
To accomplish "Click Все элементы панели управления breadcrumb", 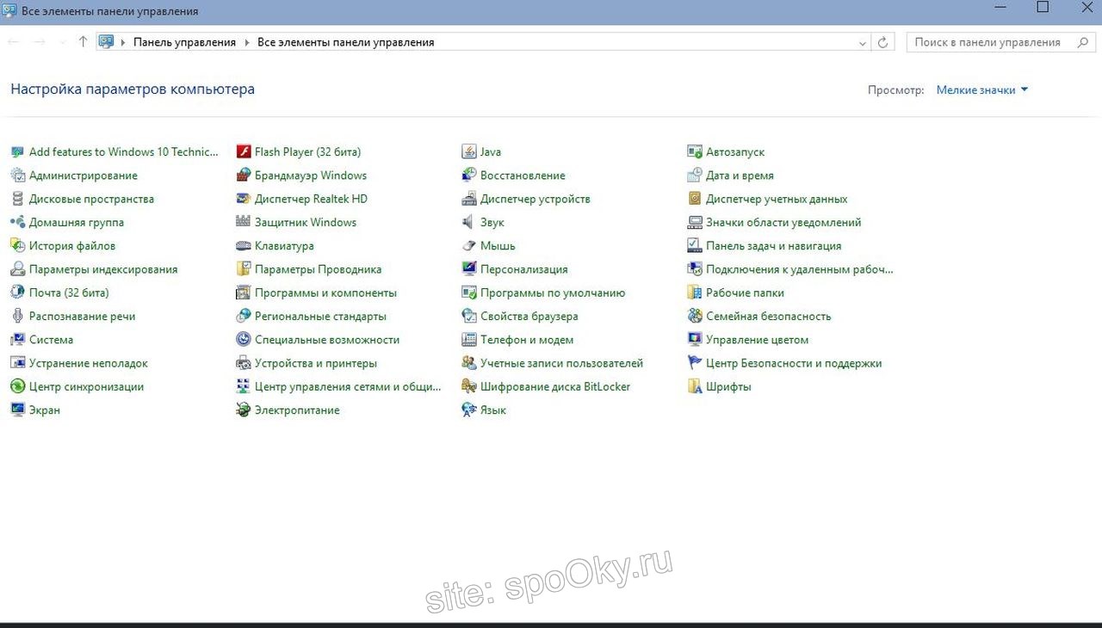I will (x=345, y=42).
